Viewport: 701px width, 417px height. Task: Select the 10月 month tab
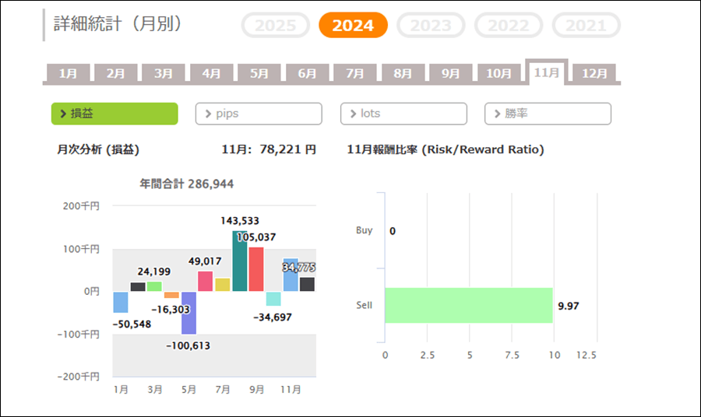click(498, 74)
